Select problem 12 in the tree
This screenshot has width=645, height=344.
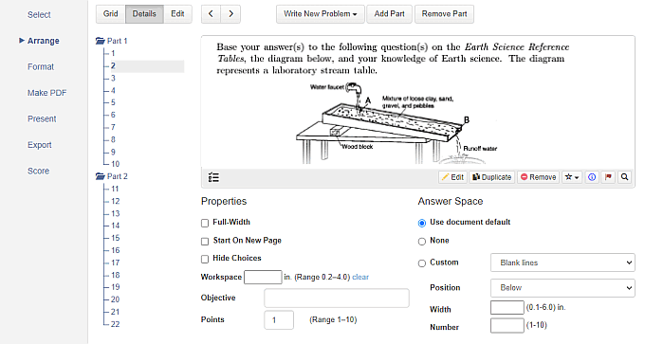[x=115, y=201]
